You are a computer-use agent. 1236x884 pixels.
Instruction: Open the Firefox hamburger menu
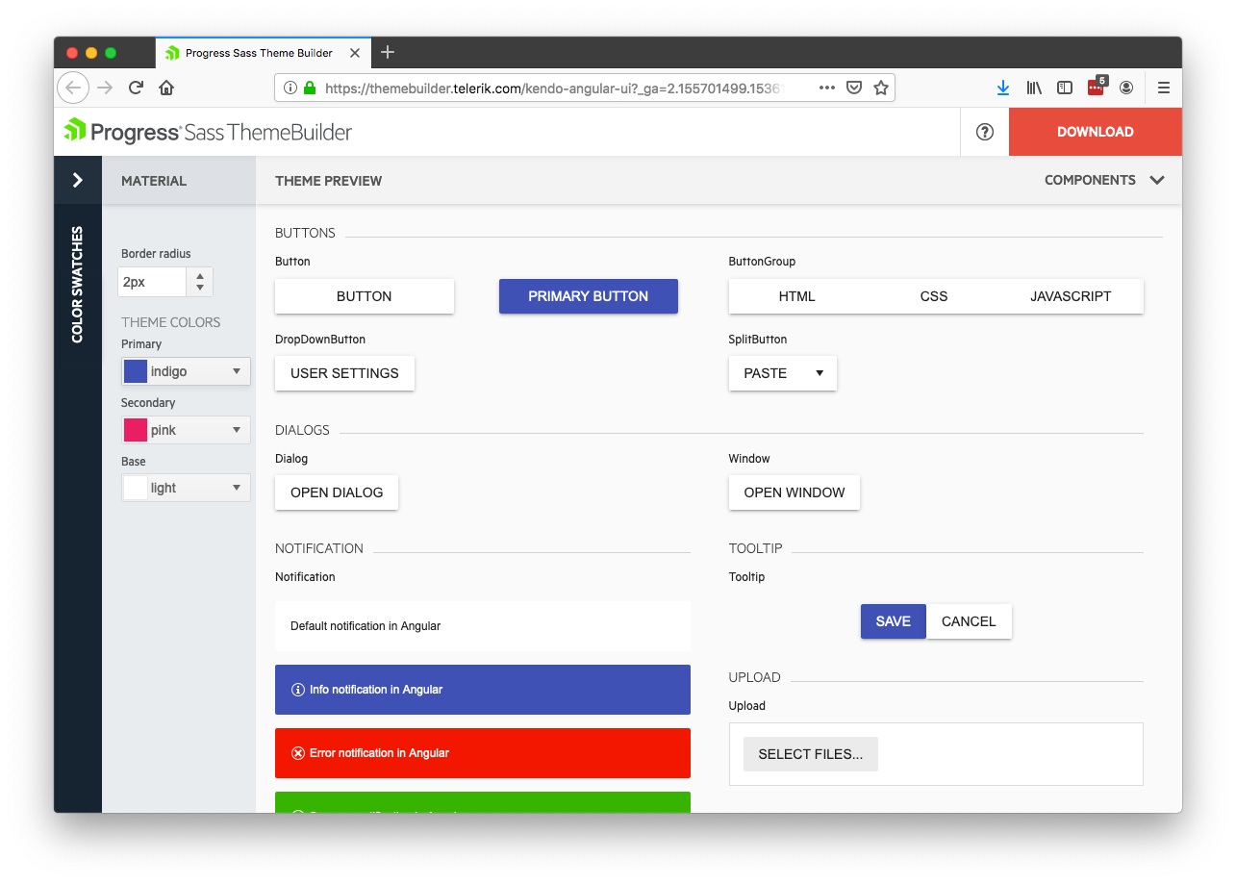pyautogui.click(x=1164, y=87)
